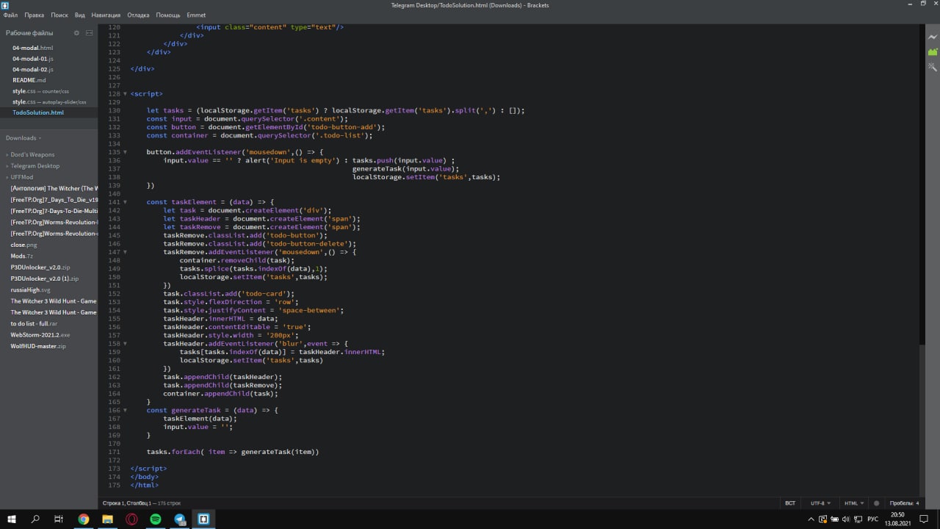Launch Chrome from the taskbar
940x529 pixels.
point(84,519)
